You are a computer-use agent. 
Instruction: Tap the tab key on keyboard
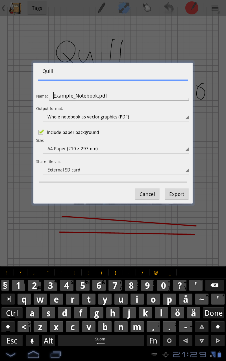tap(8, 299)
